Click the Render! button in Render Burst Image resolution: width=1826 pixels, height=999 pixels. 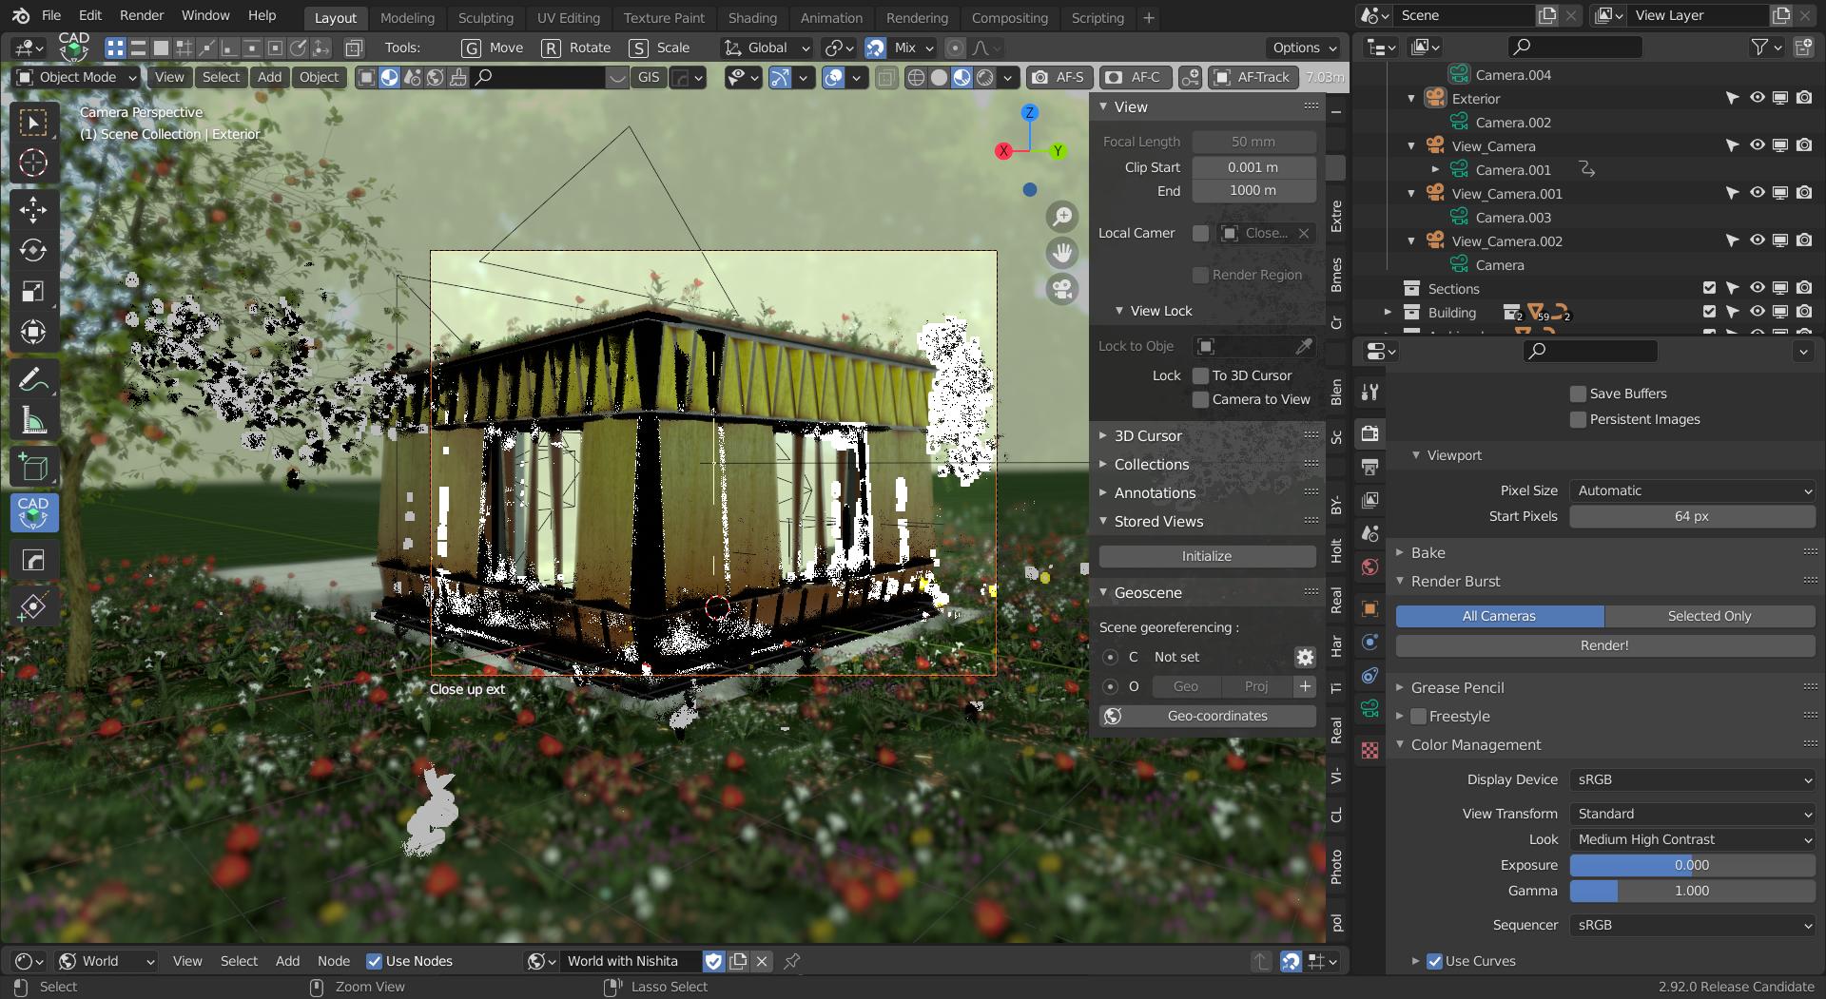[1604, 645]
